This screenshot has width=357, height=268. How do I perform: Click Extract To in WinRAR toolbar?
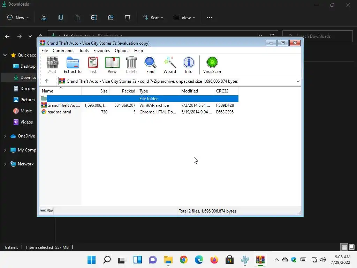tap(73, 65)
